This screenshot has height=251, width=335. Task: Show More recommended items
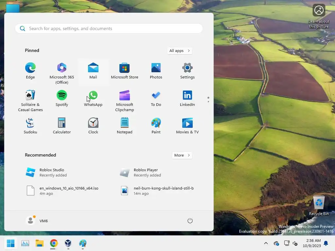pyautogui.click(x=182, y=155)
